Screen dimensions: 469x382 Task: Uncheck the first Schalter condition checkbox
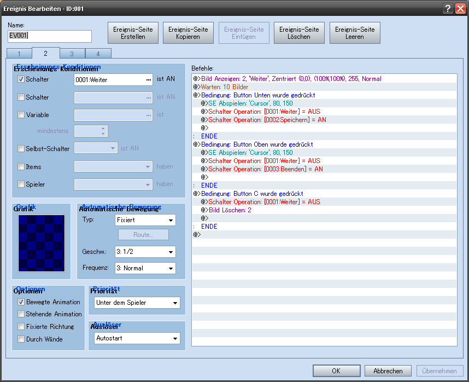(x=21, y=79)
